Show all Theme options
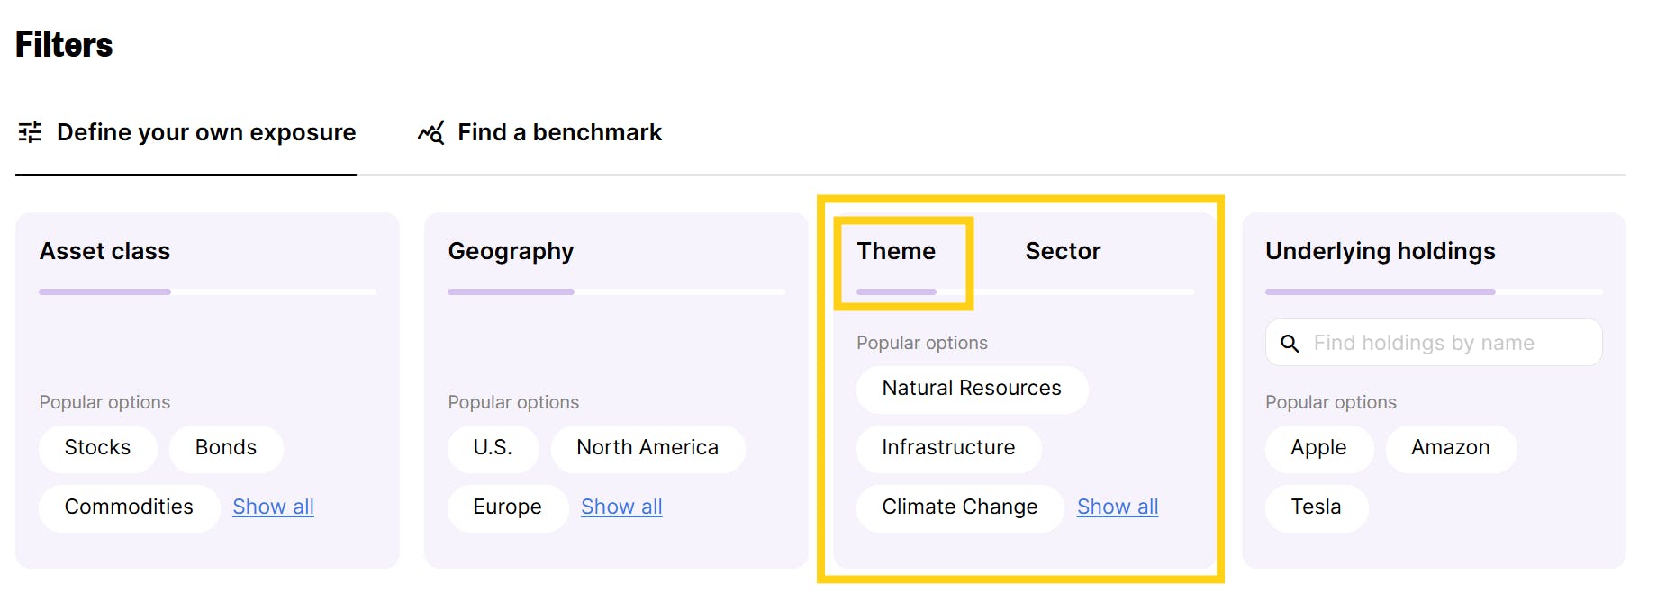The height and width of the screenshot is (610, 1657). pos(1118,507)
